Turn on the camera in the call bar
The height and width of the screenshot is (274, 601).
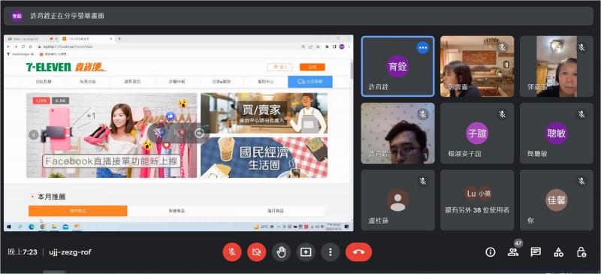pyautogui.click(x=256, y=251)
